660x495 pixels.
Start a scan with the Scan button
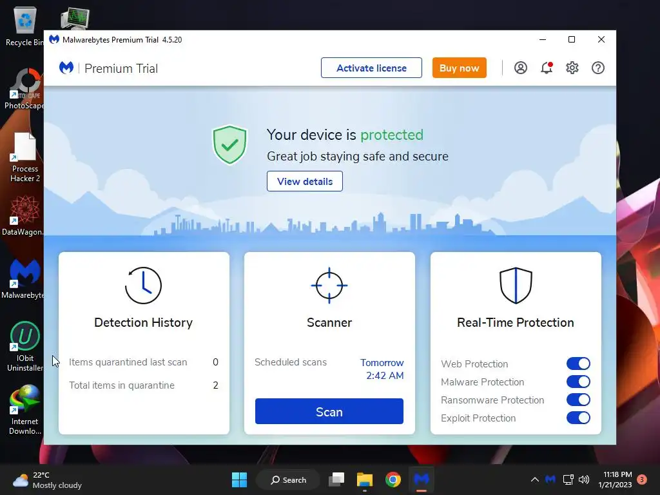click(329, 411)
